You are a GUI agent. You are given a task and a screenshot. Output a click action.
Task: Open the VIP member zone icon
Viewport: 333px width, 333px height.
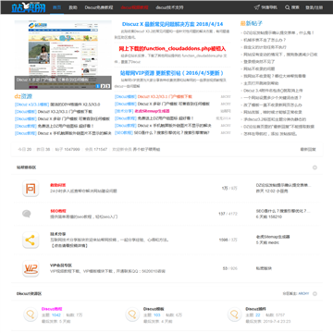31,268
